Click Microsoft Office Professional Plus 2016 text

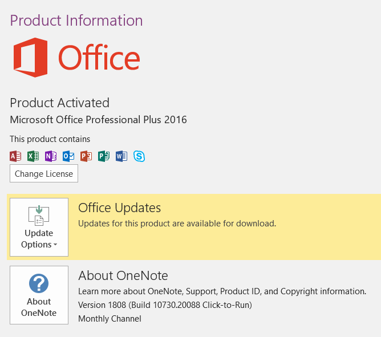[99, 120]
